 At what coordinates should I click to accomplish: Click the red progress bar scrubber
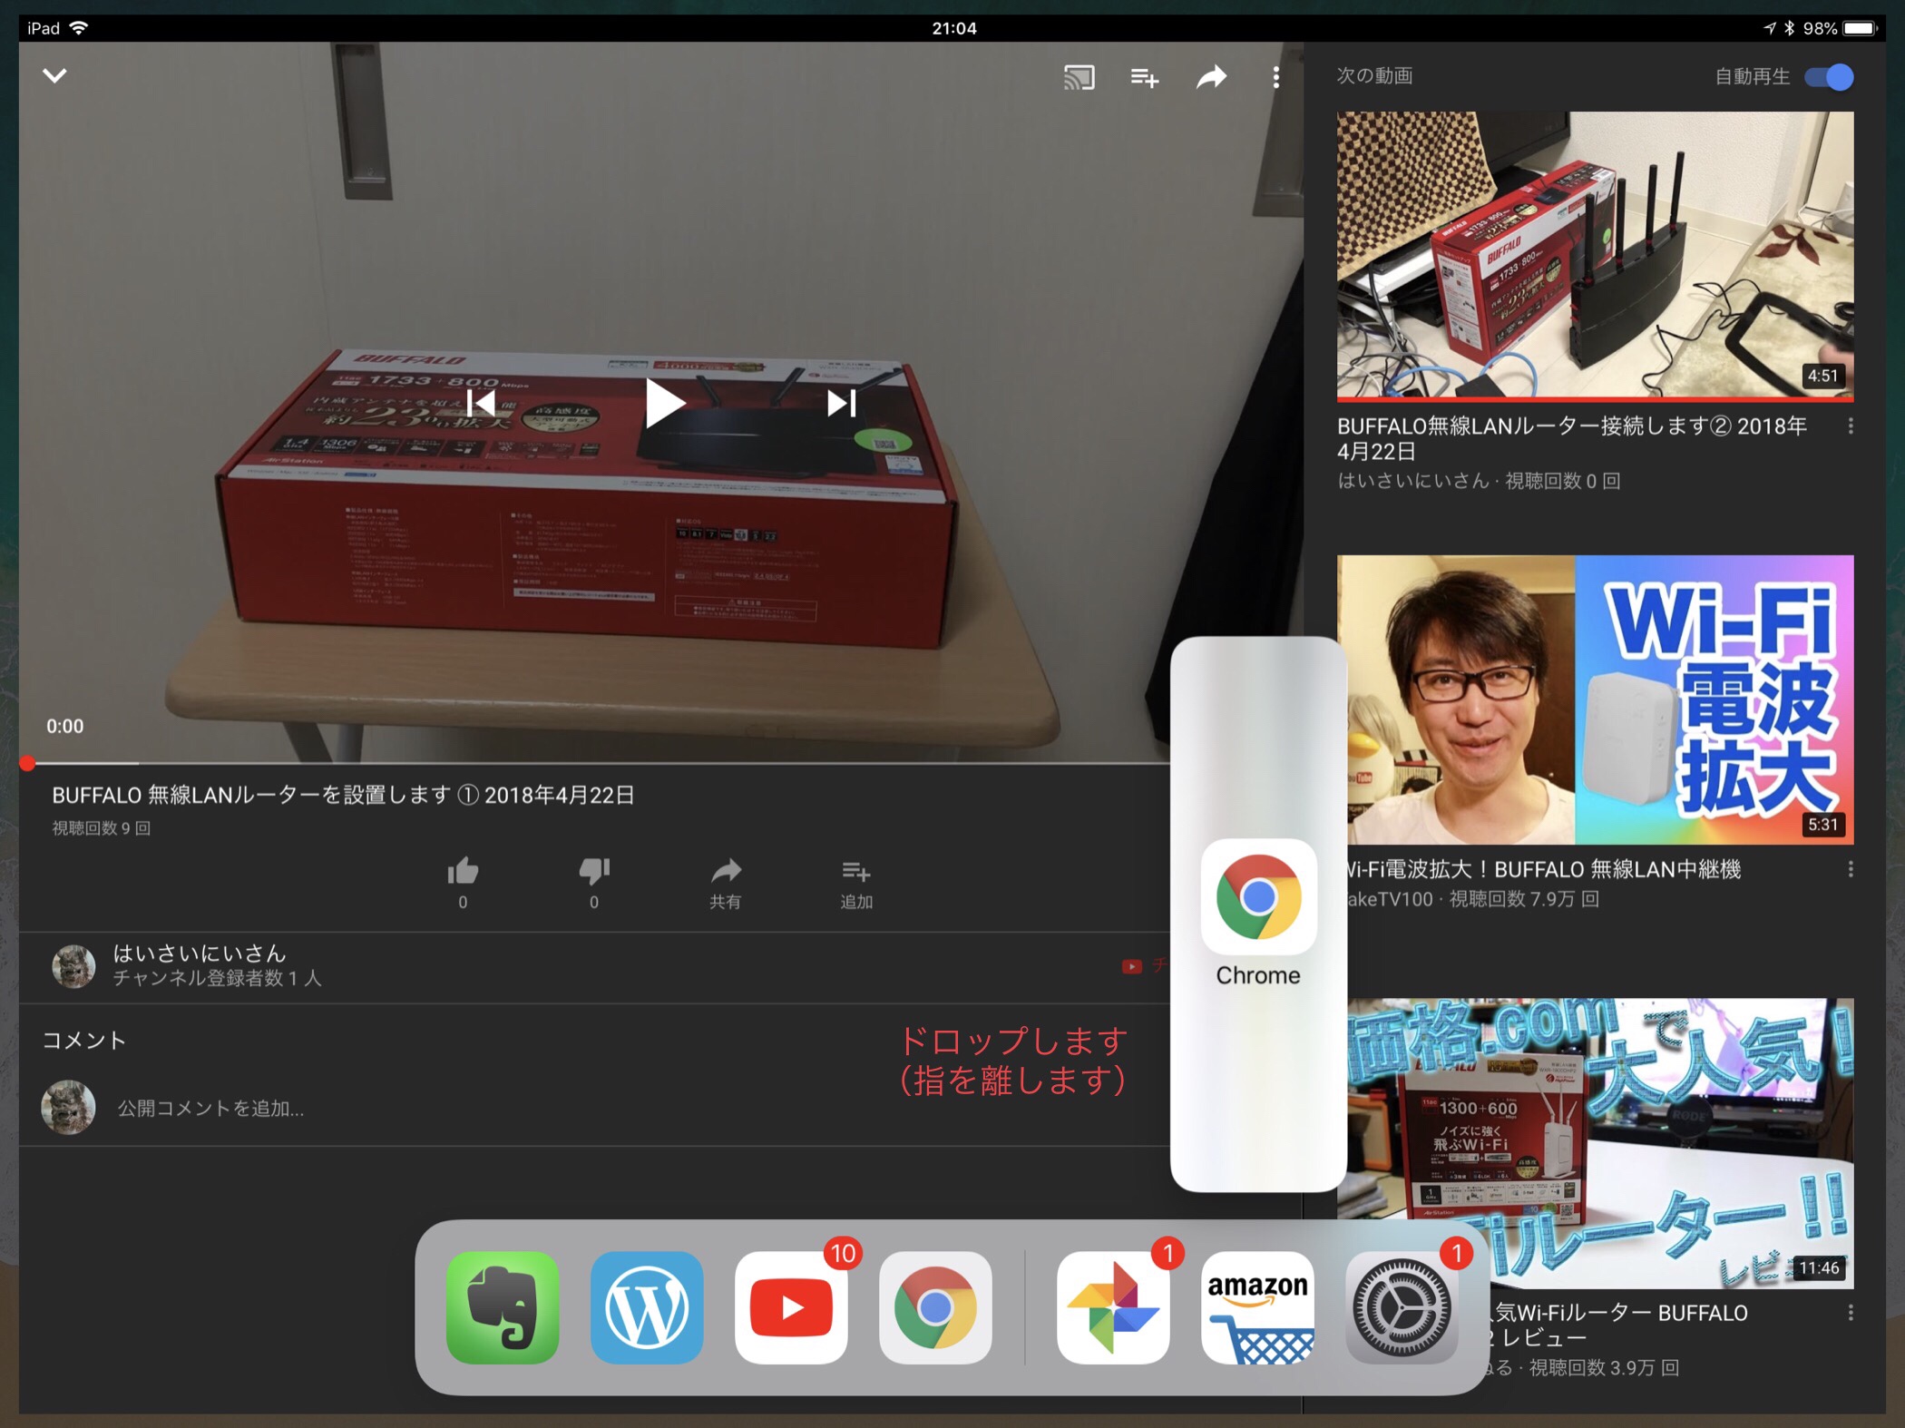click(x=27, y=763)
